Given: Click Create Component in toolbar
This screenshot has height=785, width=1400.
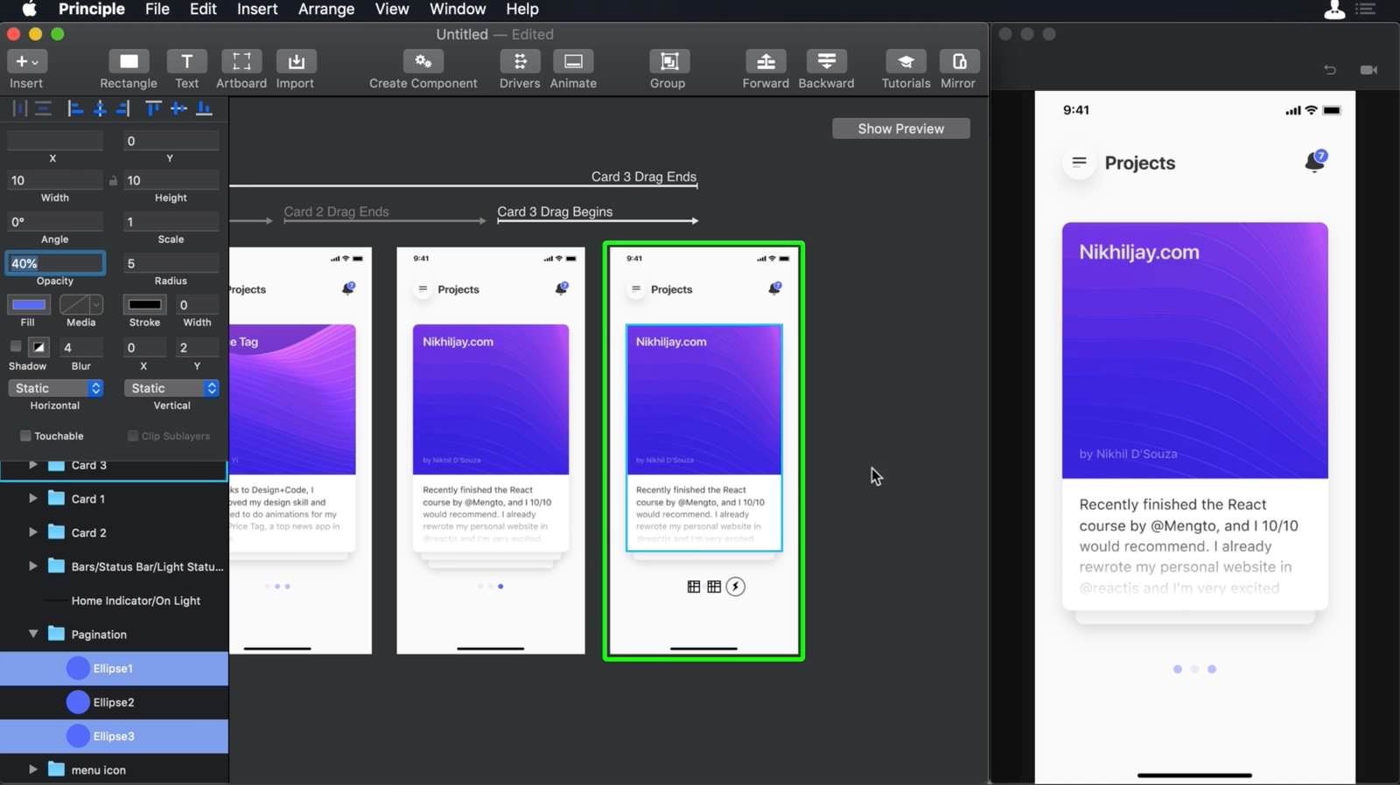Looking at the screenshot, I should click(423, 69).
